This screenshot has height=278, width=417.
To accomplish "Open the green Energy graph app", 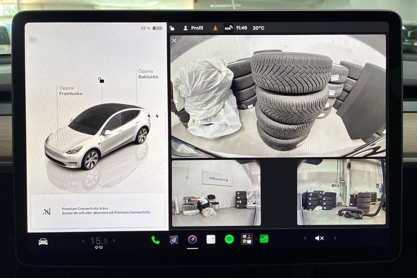I will (264, 239).
